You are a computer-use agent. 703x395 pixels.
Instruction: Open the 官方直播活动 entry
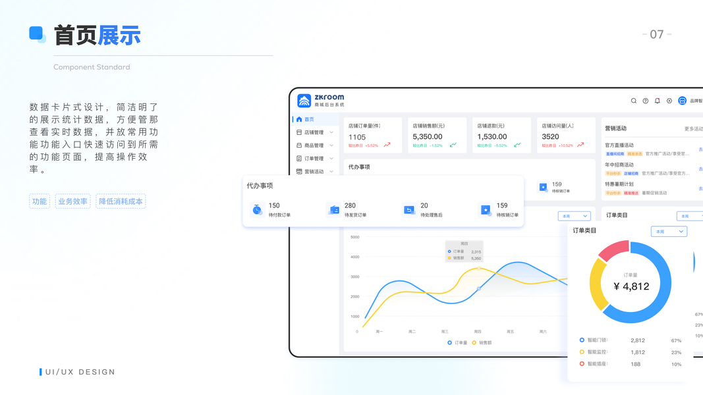619,145
